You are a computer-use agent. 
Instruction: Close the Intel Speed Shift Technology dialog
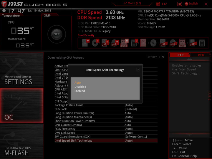tap(138, 69)
